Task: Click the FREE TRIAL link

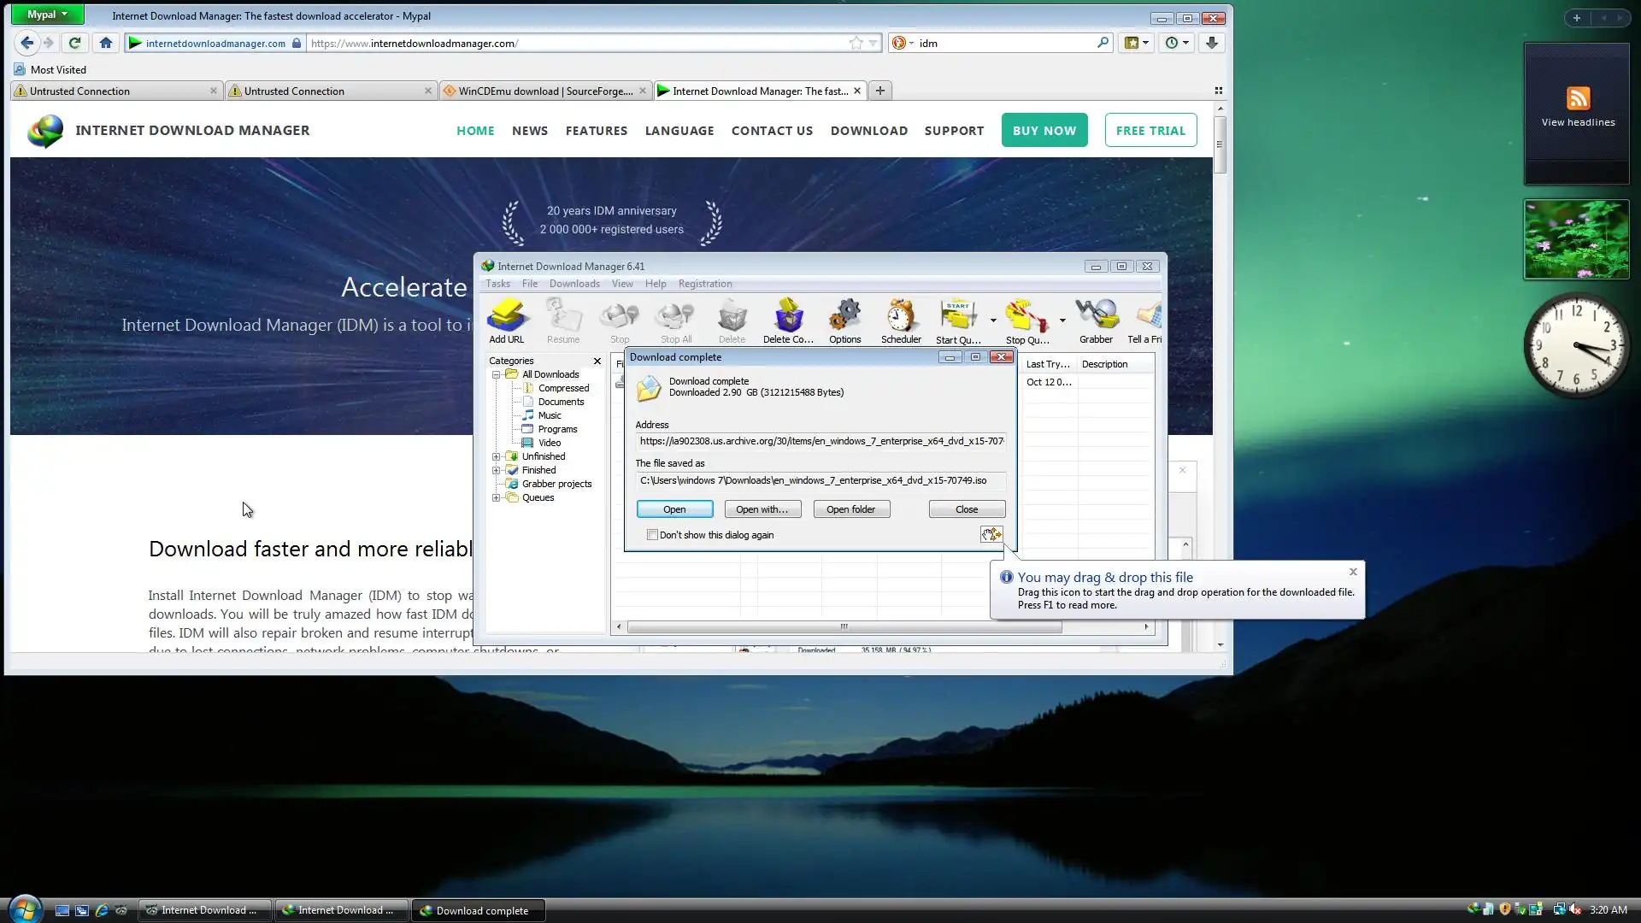Action: (x=1150, y=131)
